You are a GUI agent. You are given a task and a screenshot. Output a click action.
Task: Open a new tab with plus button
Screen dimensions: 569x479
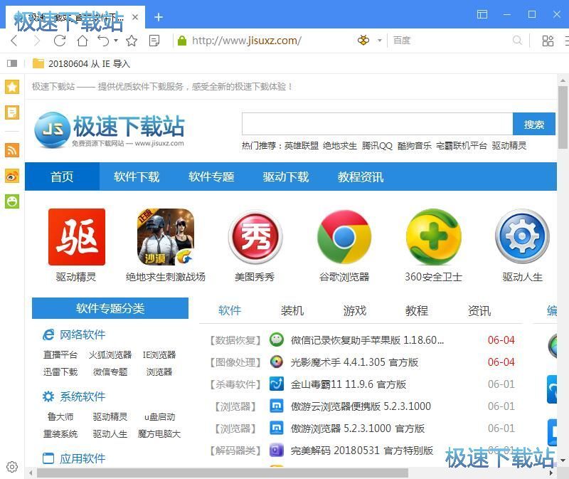pos(159,17)
